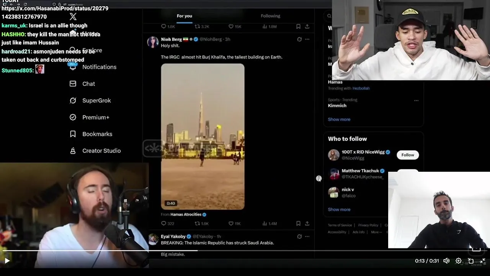Expand the More footer menu
Image resolution: width=490 pixels, height=276 pixels.
376,232
